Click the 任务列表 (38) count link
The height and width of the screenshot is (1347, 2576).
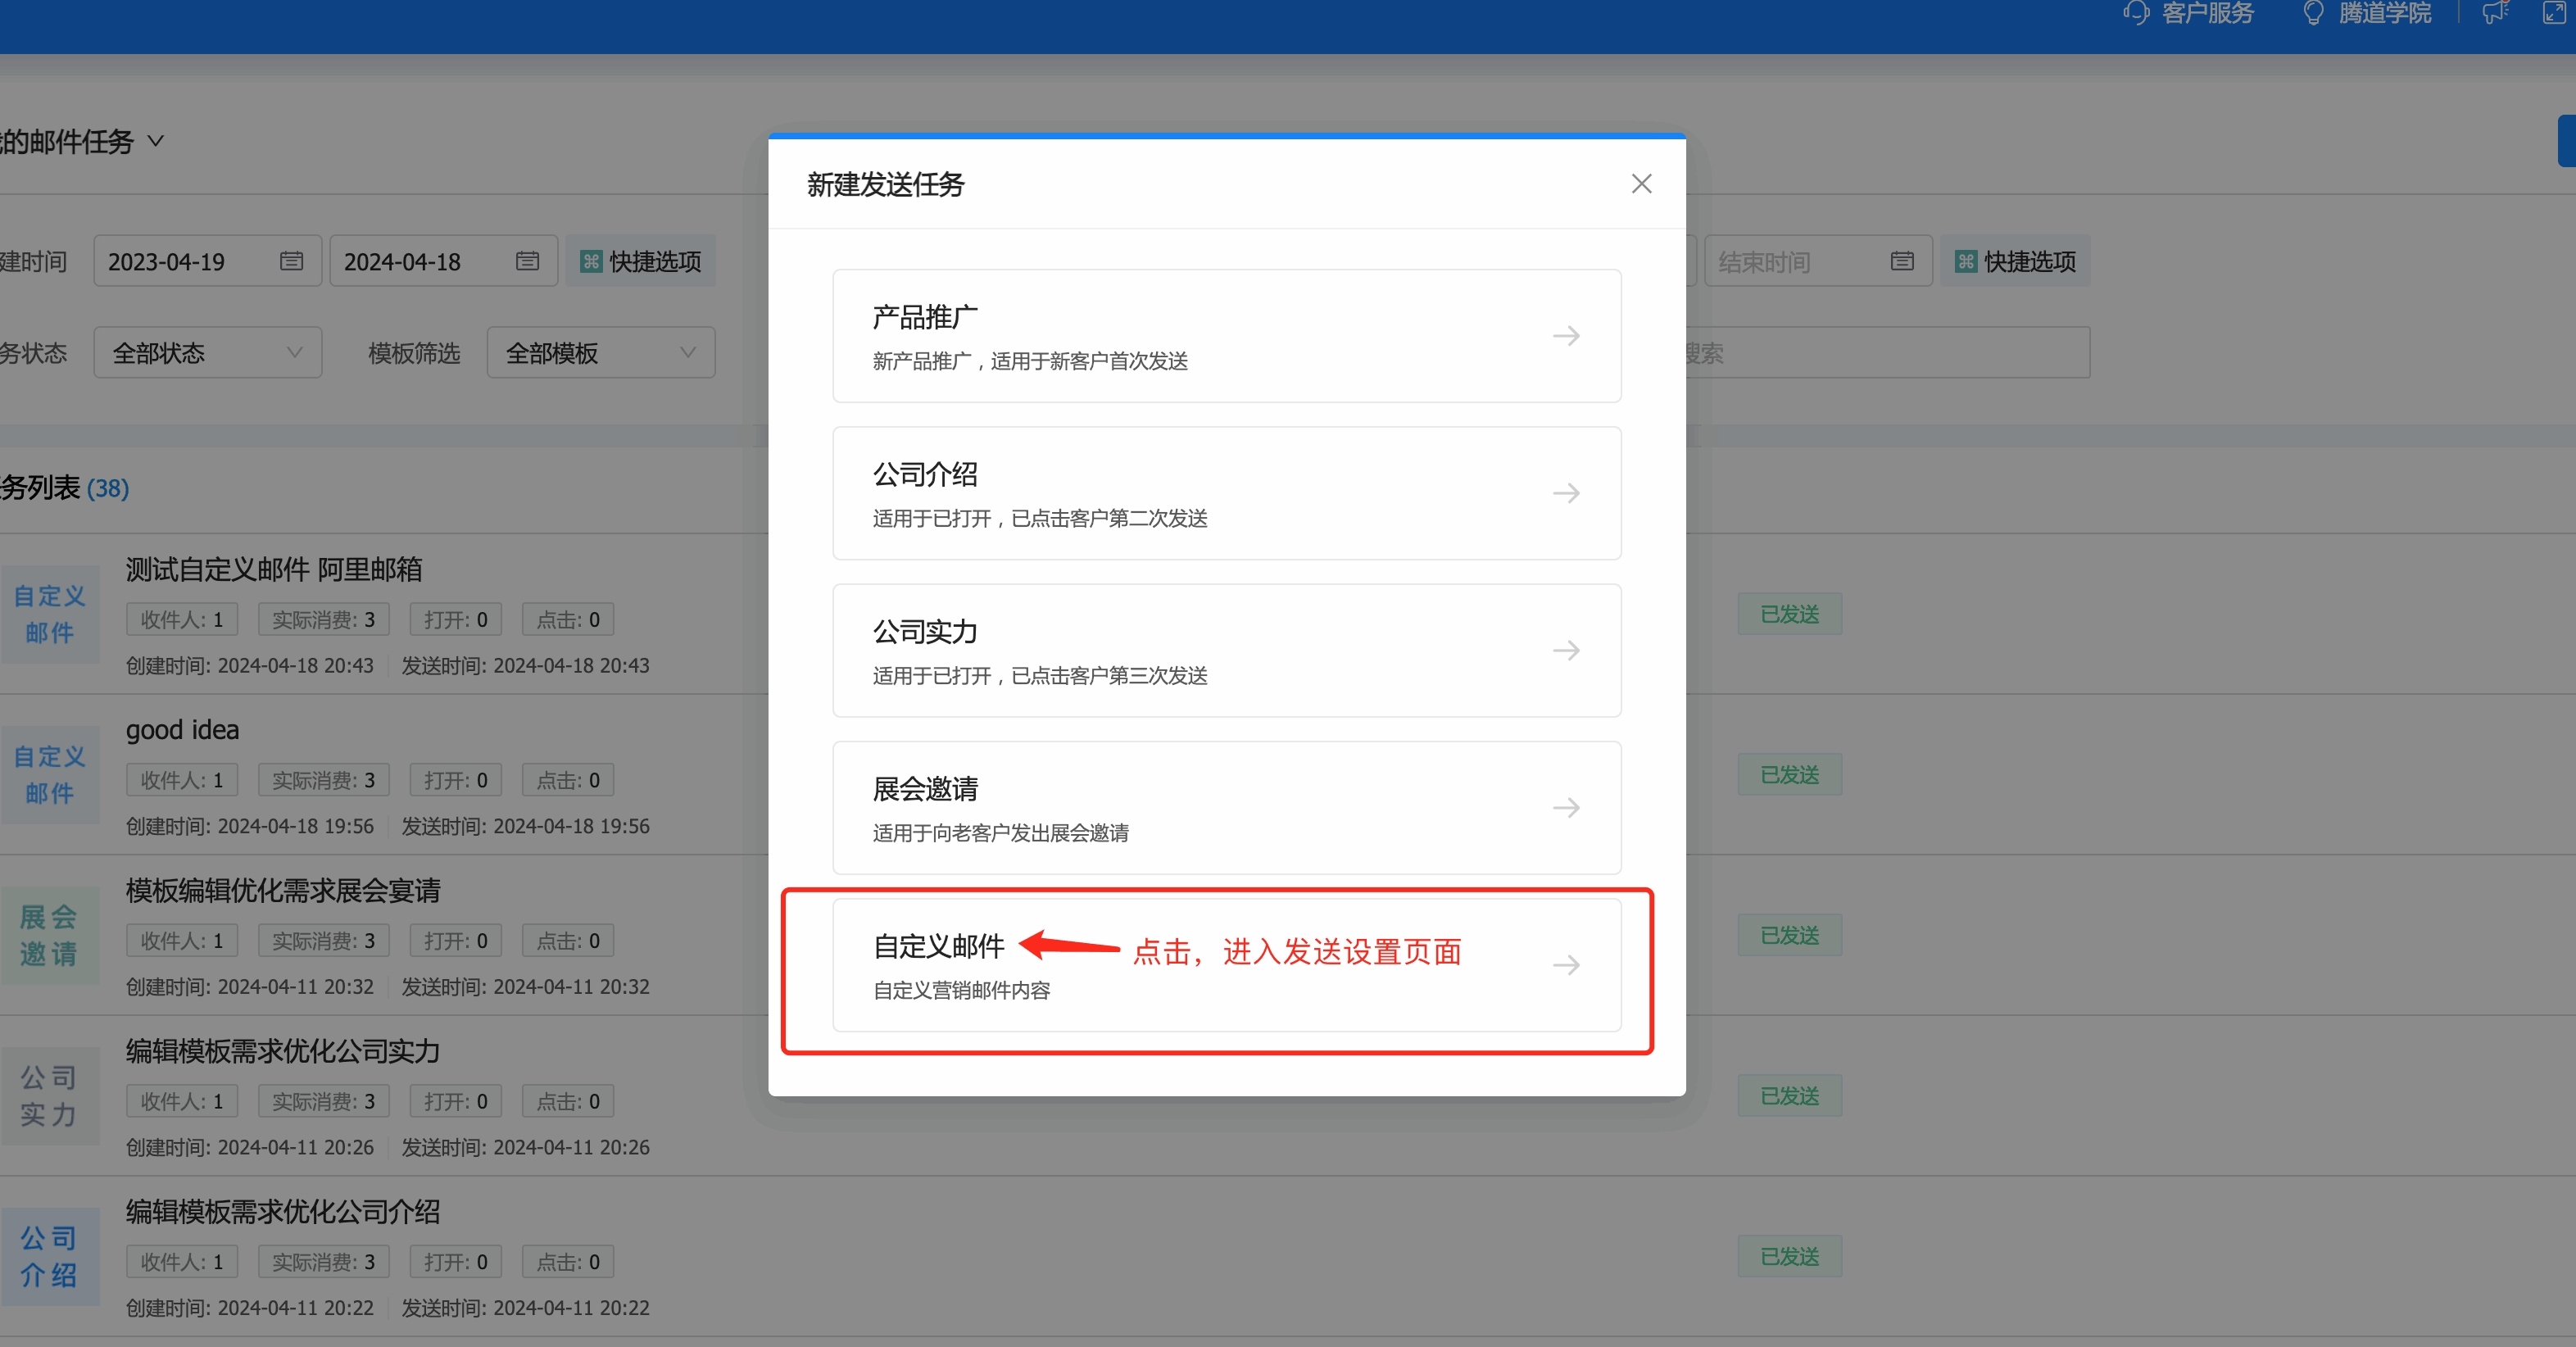pos(108,488)
